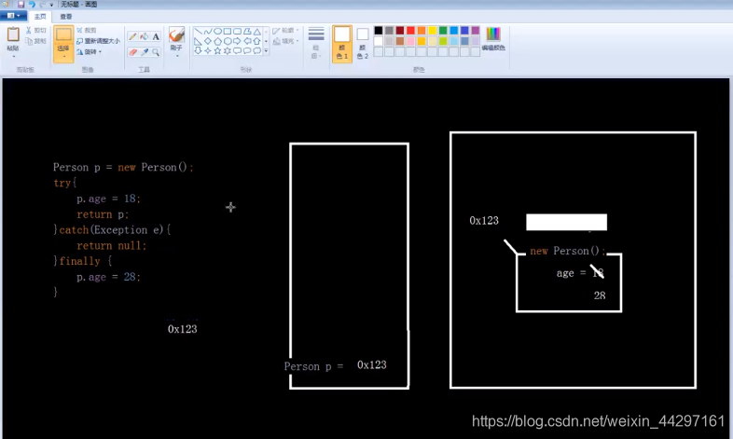Open the line Size thickness dropdown
The height and width of the screenshot is (439, 733).
tap(316, 43)
